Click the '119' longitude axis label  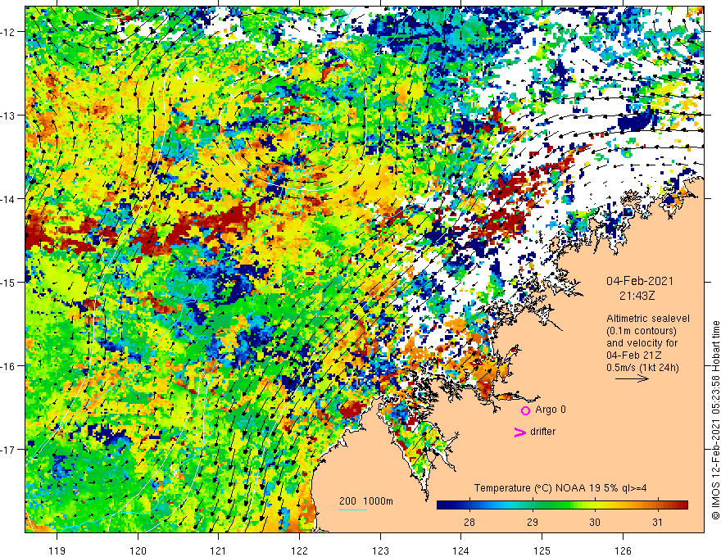pyautogui.click(x=57, y=550)
